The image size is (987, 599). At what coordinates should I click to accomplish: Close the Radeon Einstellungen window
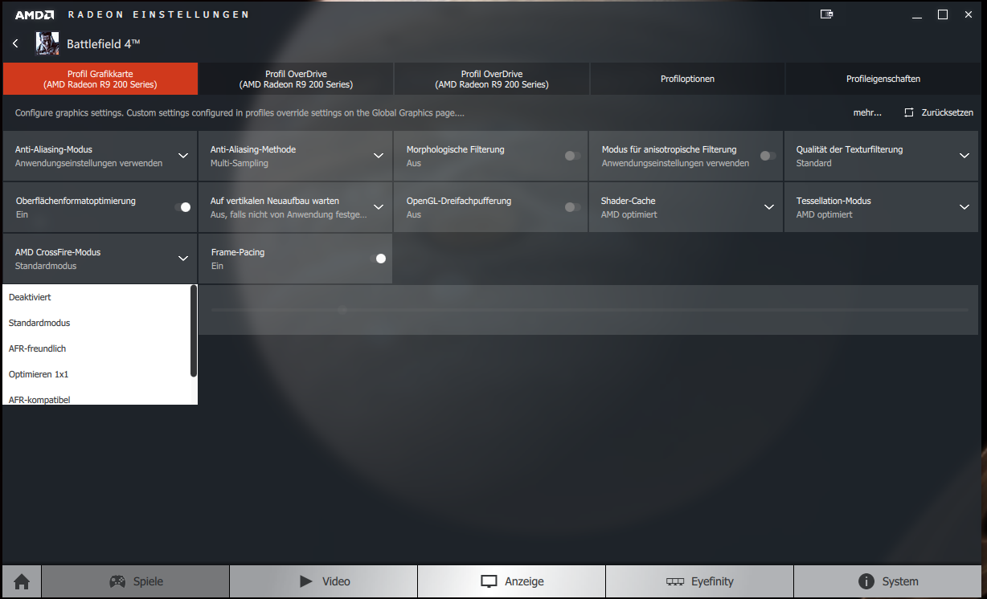(969, 14)
